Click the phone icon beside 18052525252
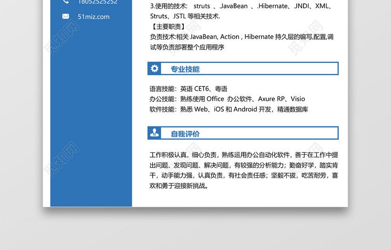This screenshot has width=391, height=250. click(x=66, y=1)
